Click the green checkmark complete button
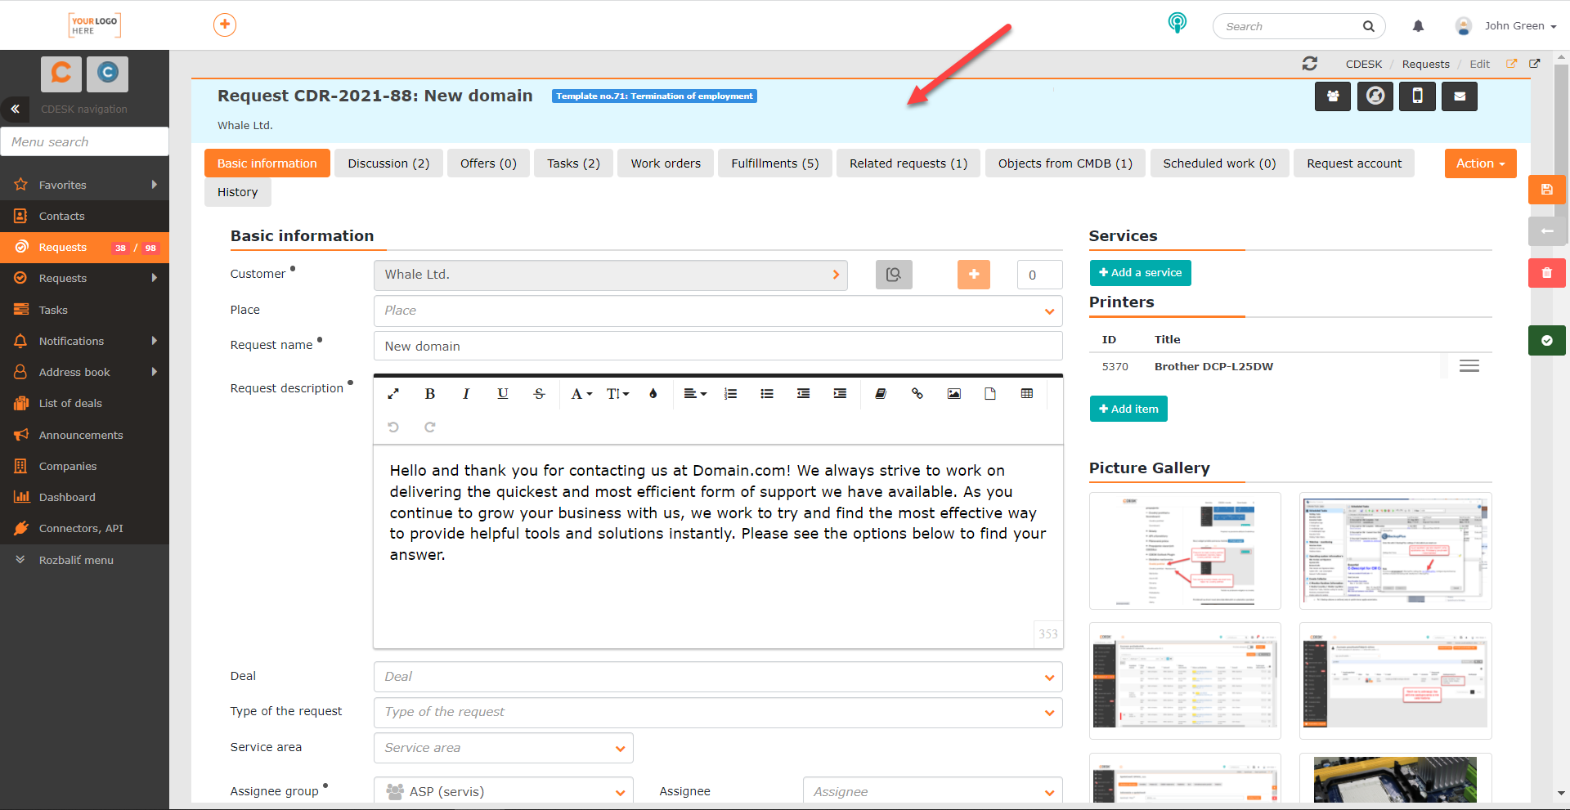 [x=1546, y=340]
